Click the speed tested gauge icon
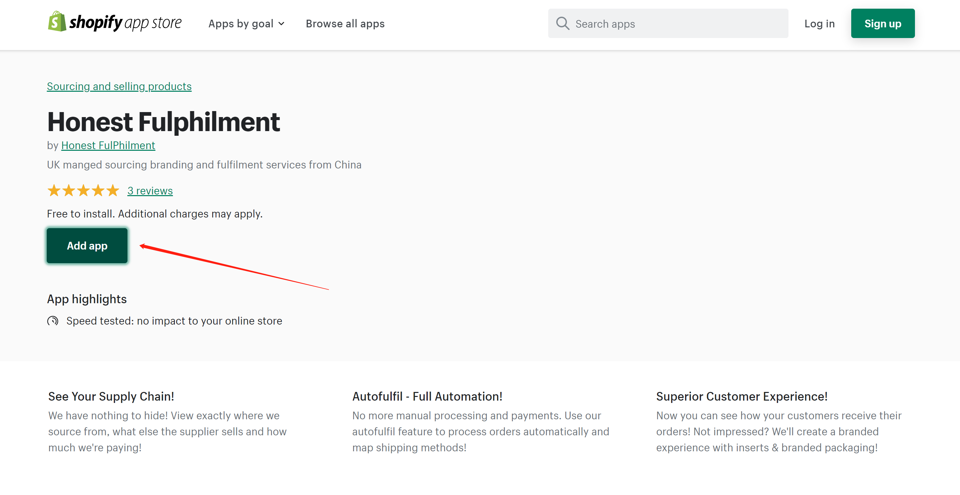Viewport: 960px width, 495px height. (53, 321)
